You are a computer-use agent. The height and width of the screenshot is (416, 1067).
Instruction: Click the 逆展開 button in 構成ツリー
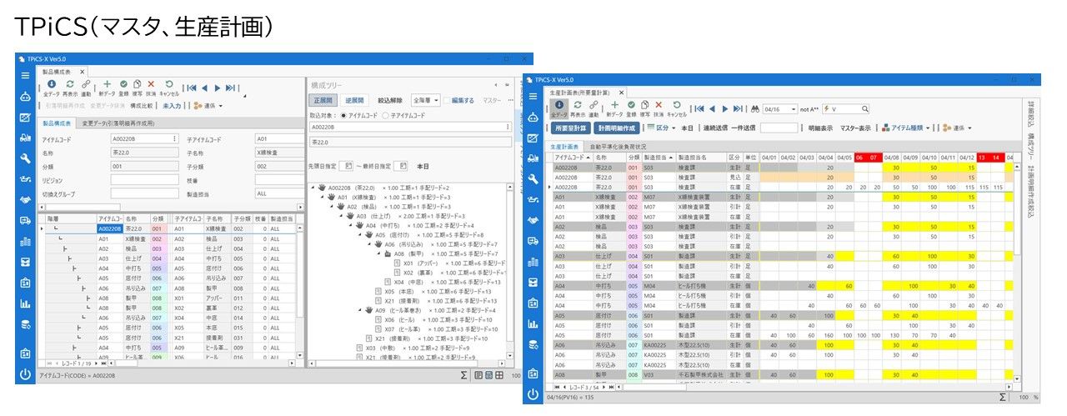[355, 101]
